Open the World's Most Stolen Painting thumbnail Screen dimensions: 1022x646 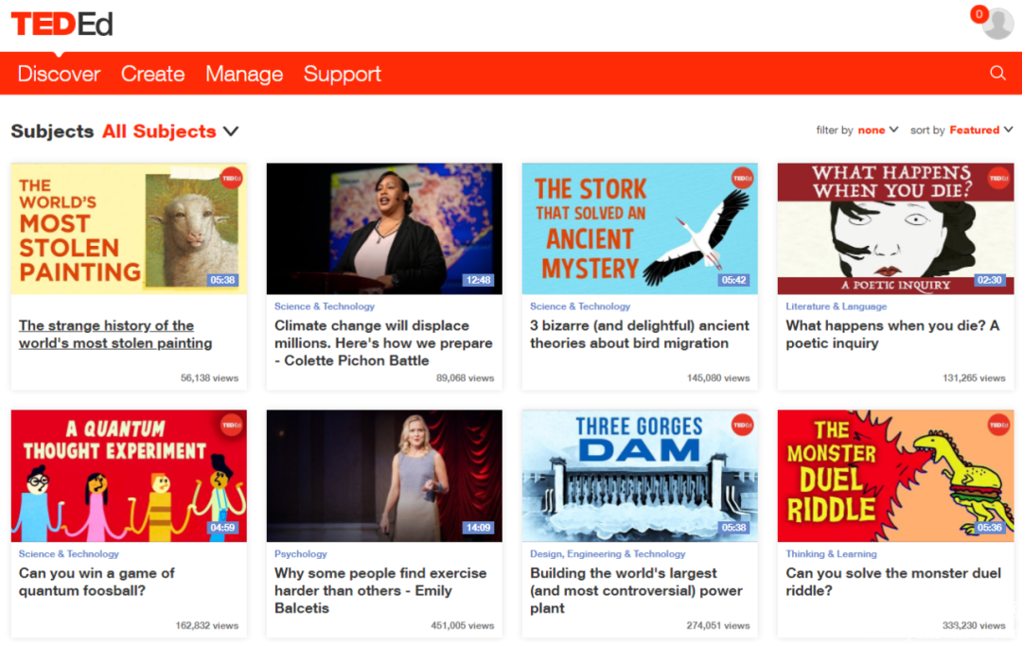coord(129,229)
